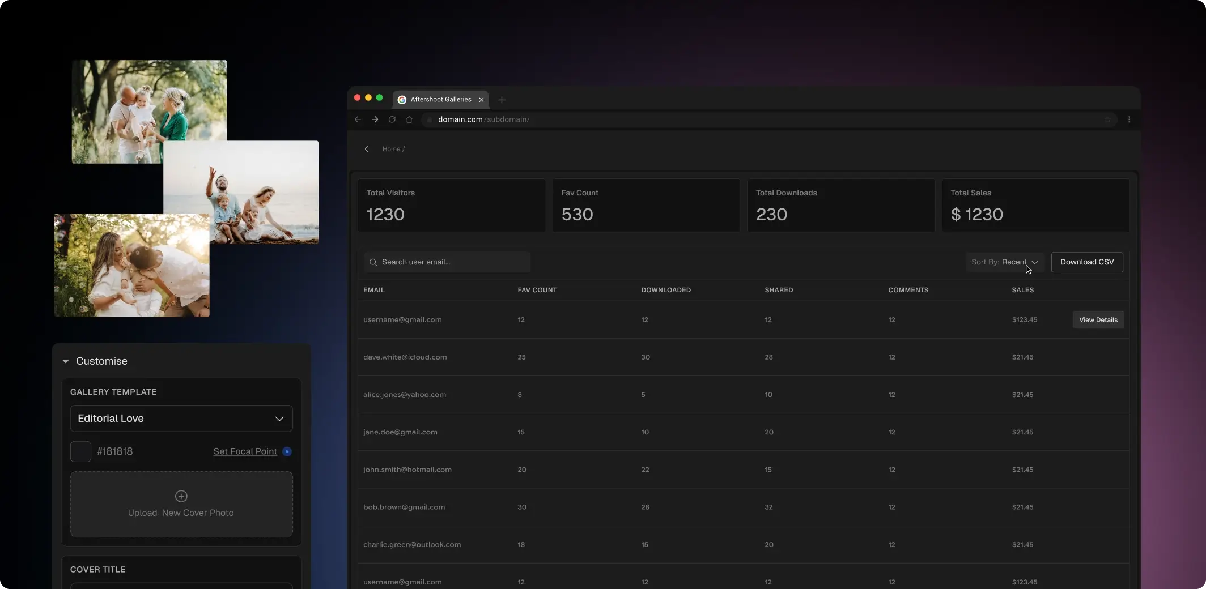This screenshot has width=1206, height=589.
Task: Click the Total Visitors value 1230
Action: pyautogui.click(x=385, y=215)
